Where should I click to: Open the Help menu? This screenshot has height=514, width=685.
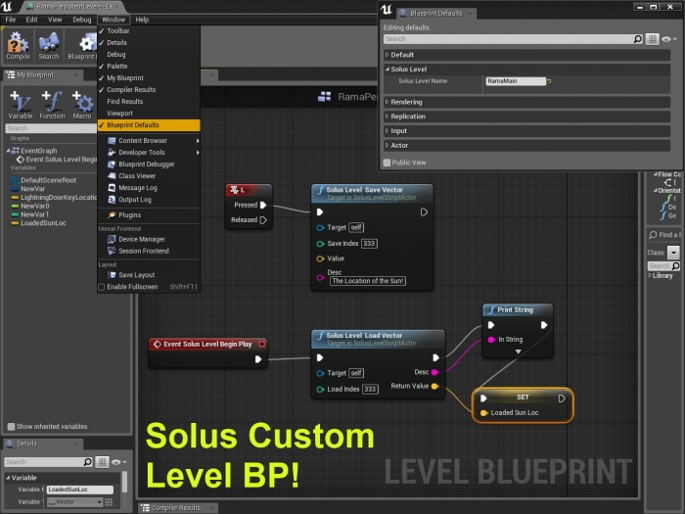tap(142, 20)
